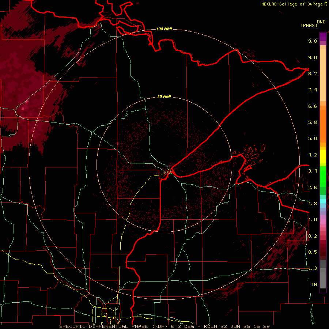Image resolution: width=329 pixels, height=329 pixels.
Task: Click the 3.4 scale value
Action: [x=313, y=171]
